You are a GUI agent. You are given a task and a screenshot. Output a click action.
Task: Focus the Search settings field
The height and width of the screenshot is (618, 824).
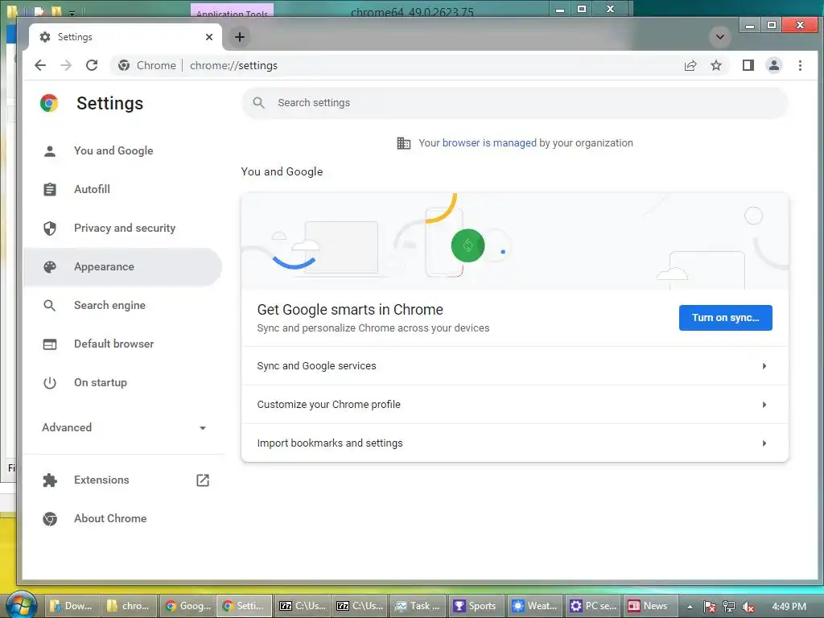click(x=515, y=102)
